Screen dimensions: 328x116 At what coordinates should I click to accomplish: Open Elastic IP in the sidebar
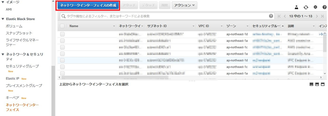[12, 79]
